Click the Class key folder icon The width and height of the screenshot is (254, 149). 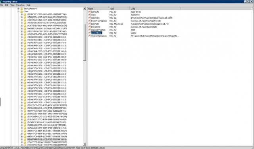pyautogui.click(x=21, y=12)
